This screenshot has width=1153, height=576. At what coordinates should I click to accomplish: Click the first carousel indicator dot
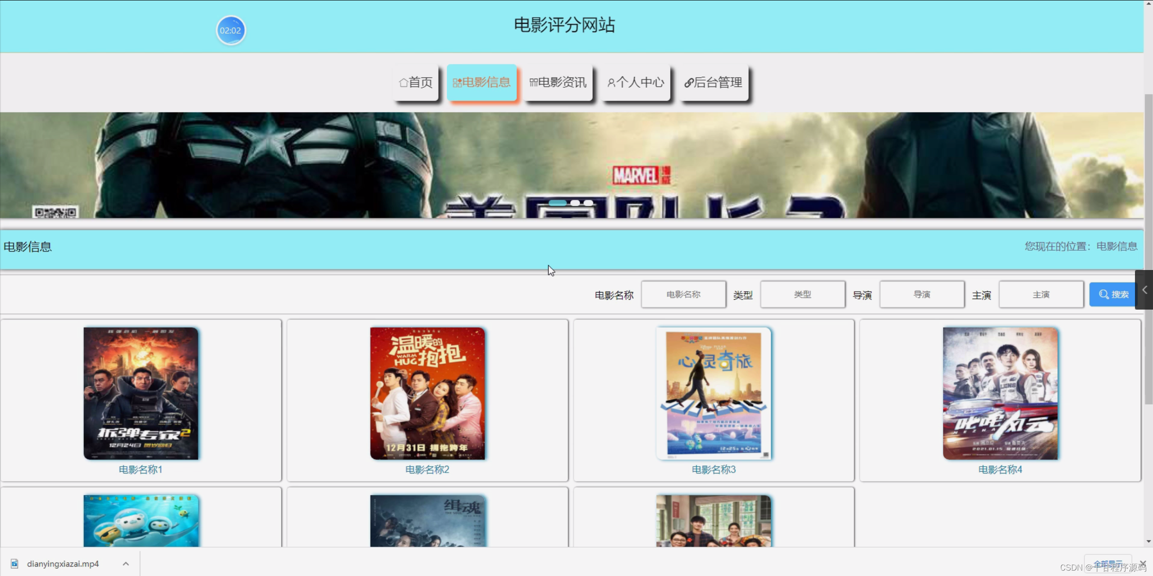pos(558,203)
